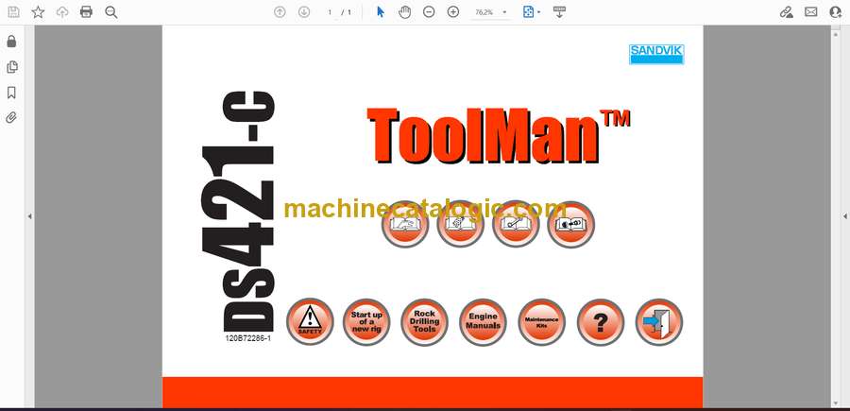Image resolution: width=850 pixels, height=411 pixels.
Task: Open the SAFETY warning button
Action: click(x=310, y=322)
